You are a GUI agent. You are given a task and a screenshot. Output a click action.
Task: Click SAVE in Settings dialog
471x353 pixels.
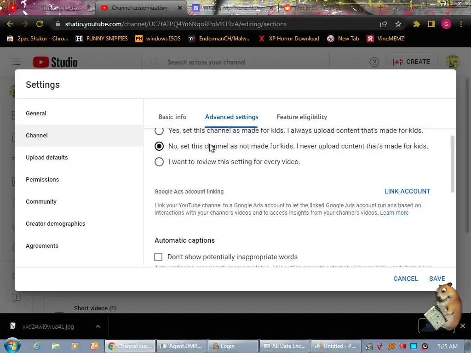pyautogui.click(x=437, y=279)
